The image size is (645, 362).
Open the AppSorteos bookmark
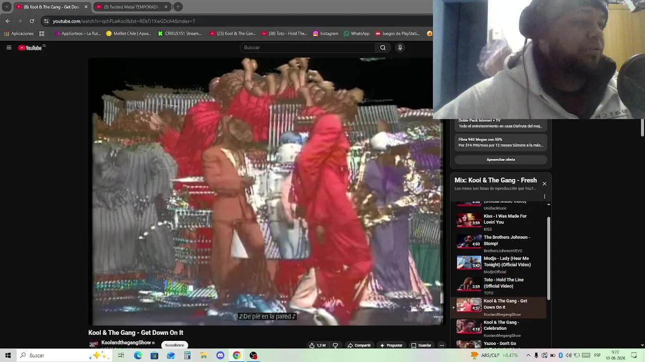78,34
